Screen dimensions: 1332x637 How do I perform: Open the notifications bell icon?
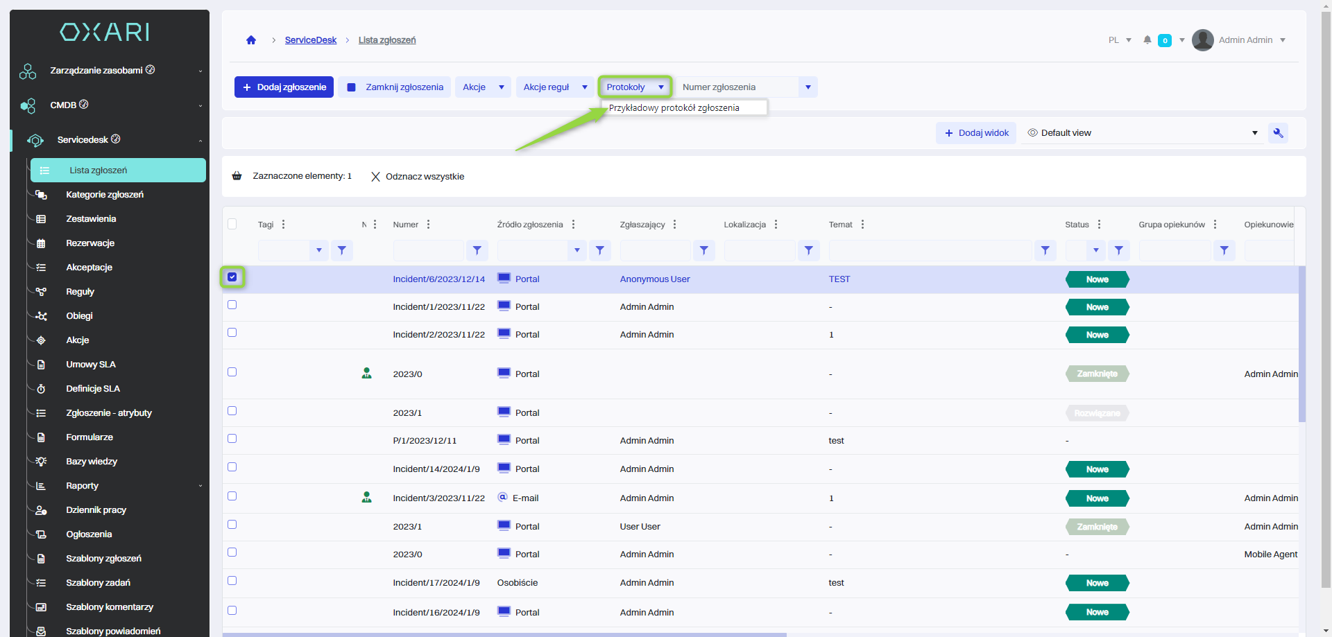1147,40
